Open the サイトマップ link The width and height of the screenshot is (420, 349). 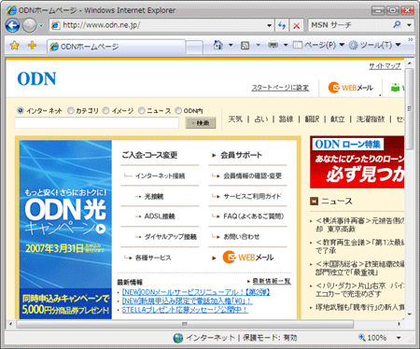385,66
